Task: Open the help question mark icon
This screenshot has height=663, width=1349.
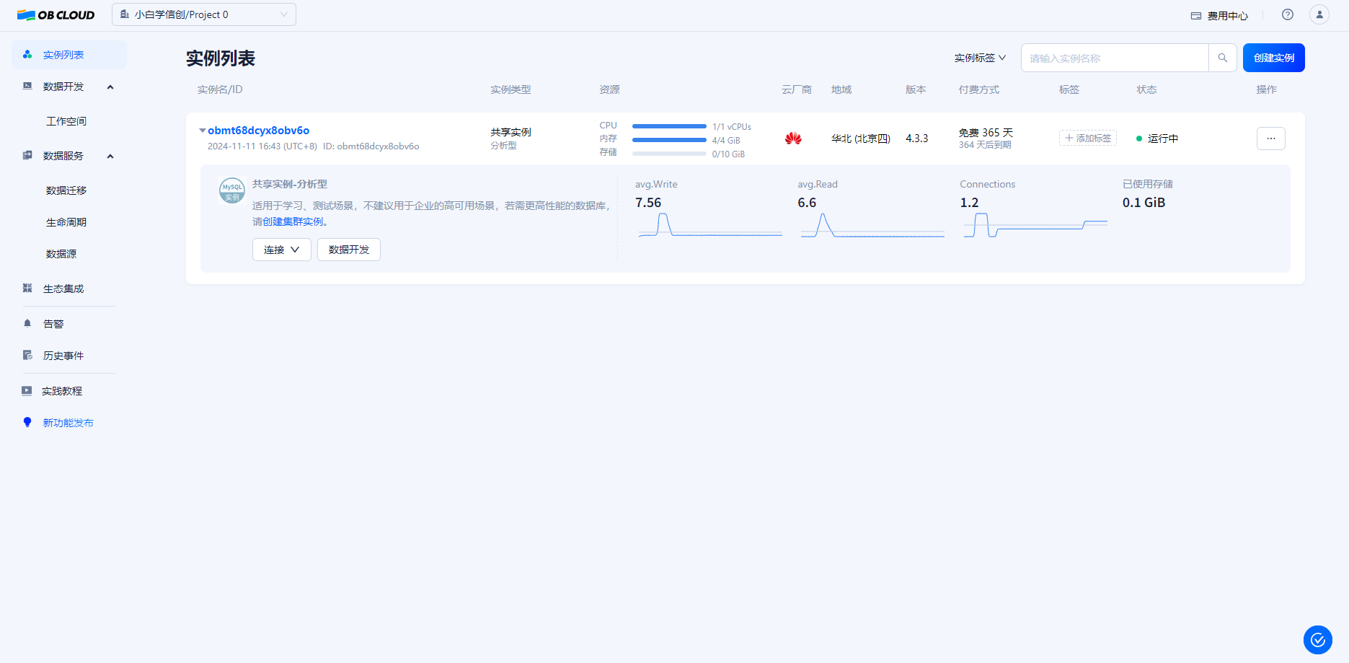Action: tap(1288, 14)
